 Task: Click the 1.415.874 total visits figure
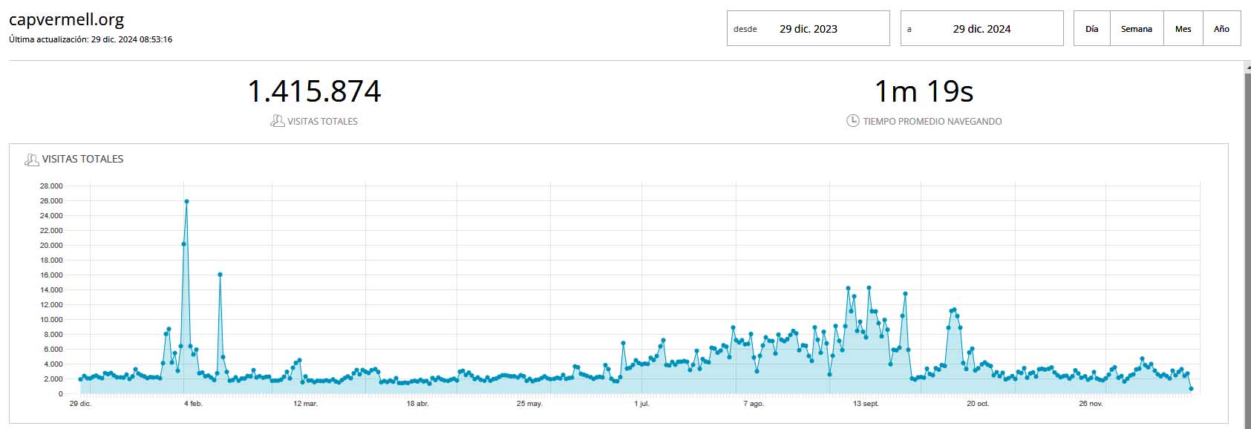point(314,91)
